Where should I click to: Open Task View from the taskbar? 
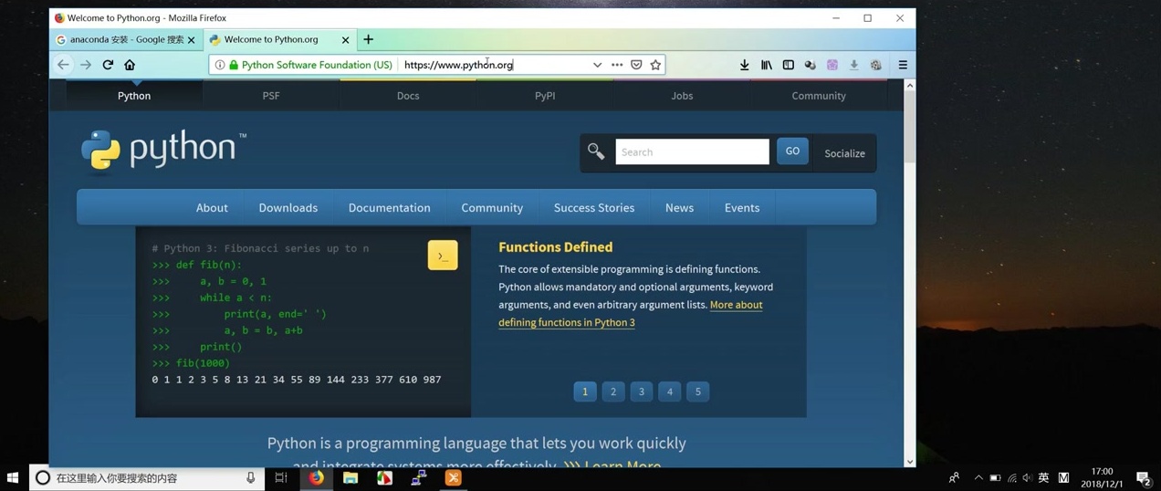[281, 477]
